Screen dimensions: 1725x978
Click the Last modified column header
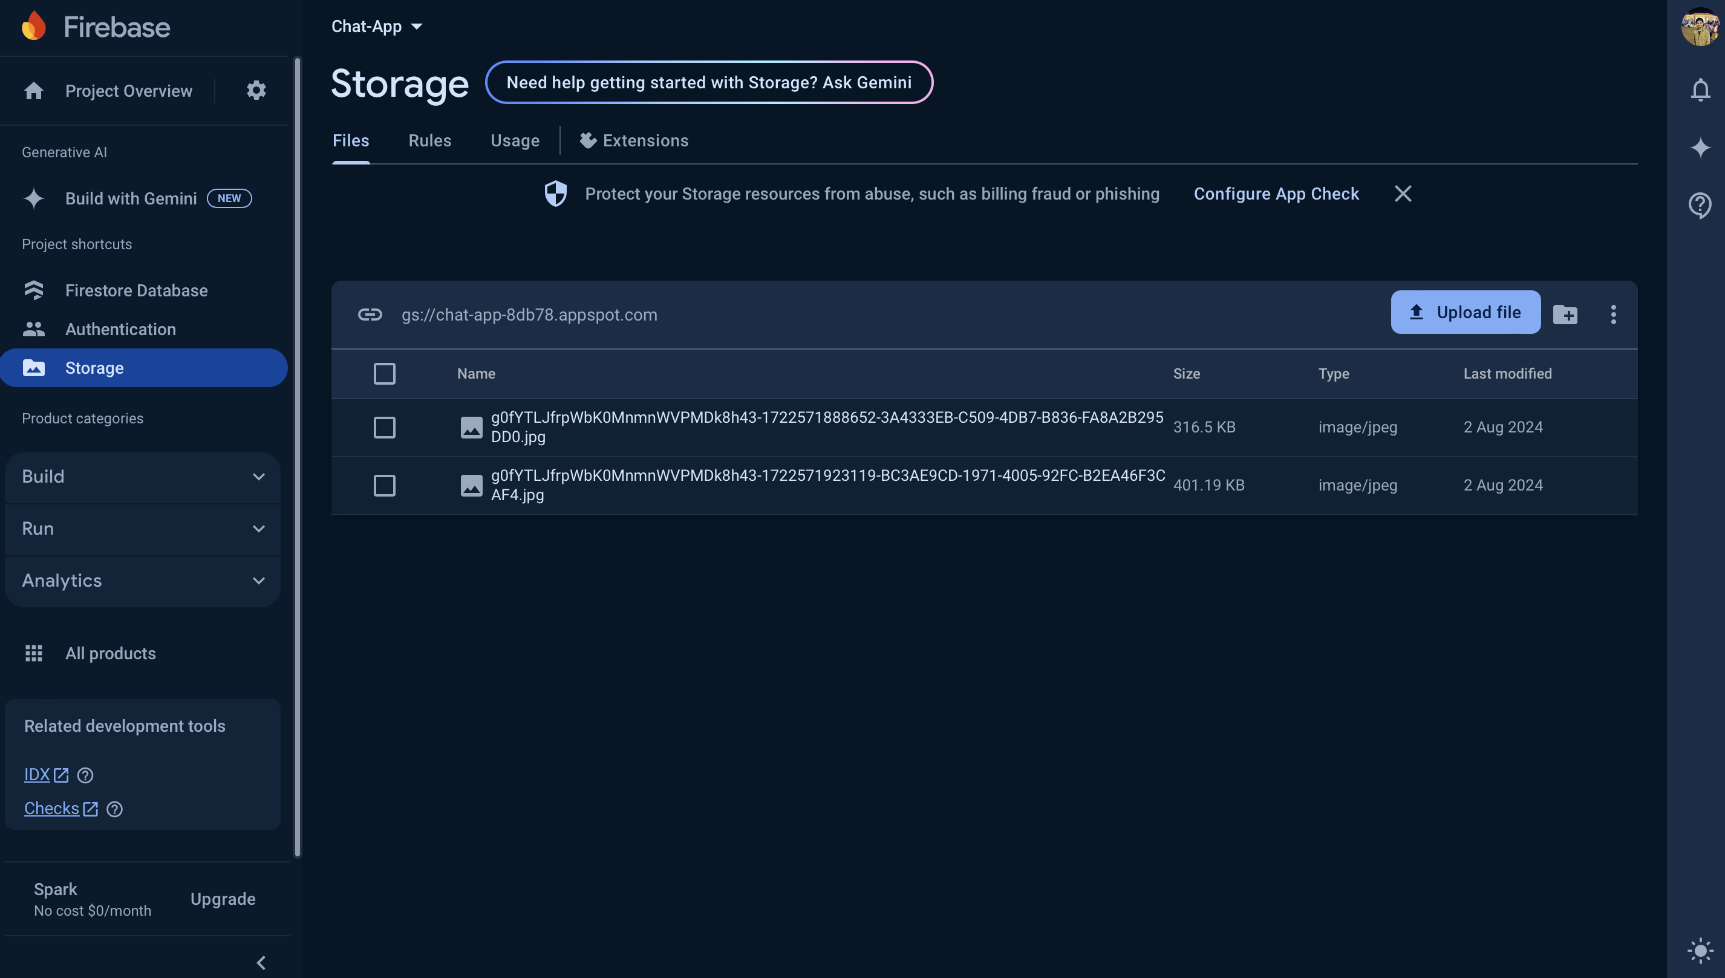point(1507,373)
